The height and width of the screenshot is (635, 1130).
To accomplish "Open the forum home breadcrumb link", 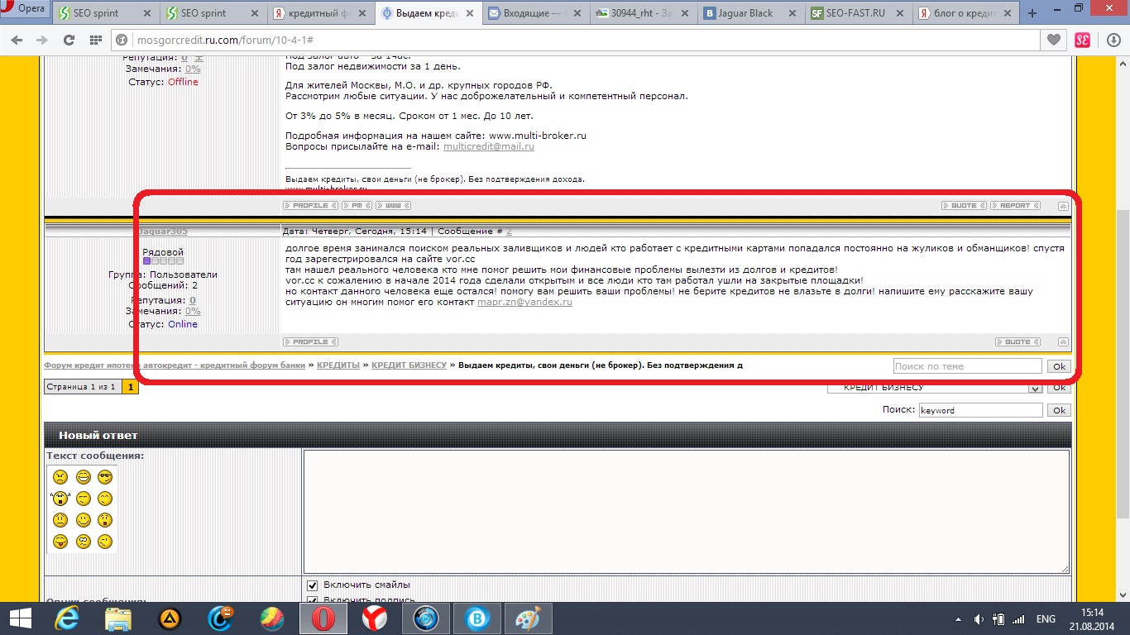I will [x=175, y=365].
